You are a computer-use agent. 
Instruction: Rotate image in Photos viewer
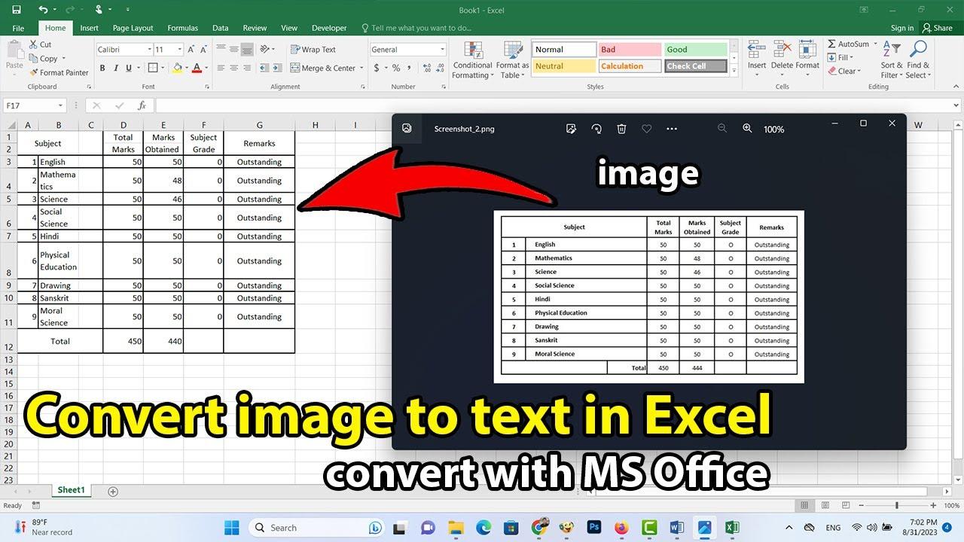coord(596,129)
